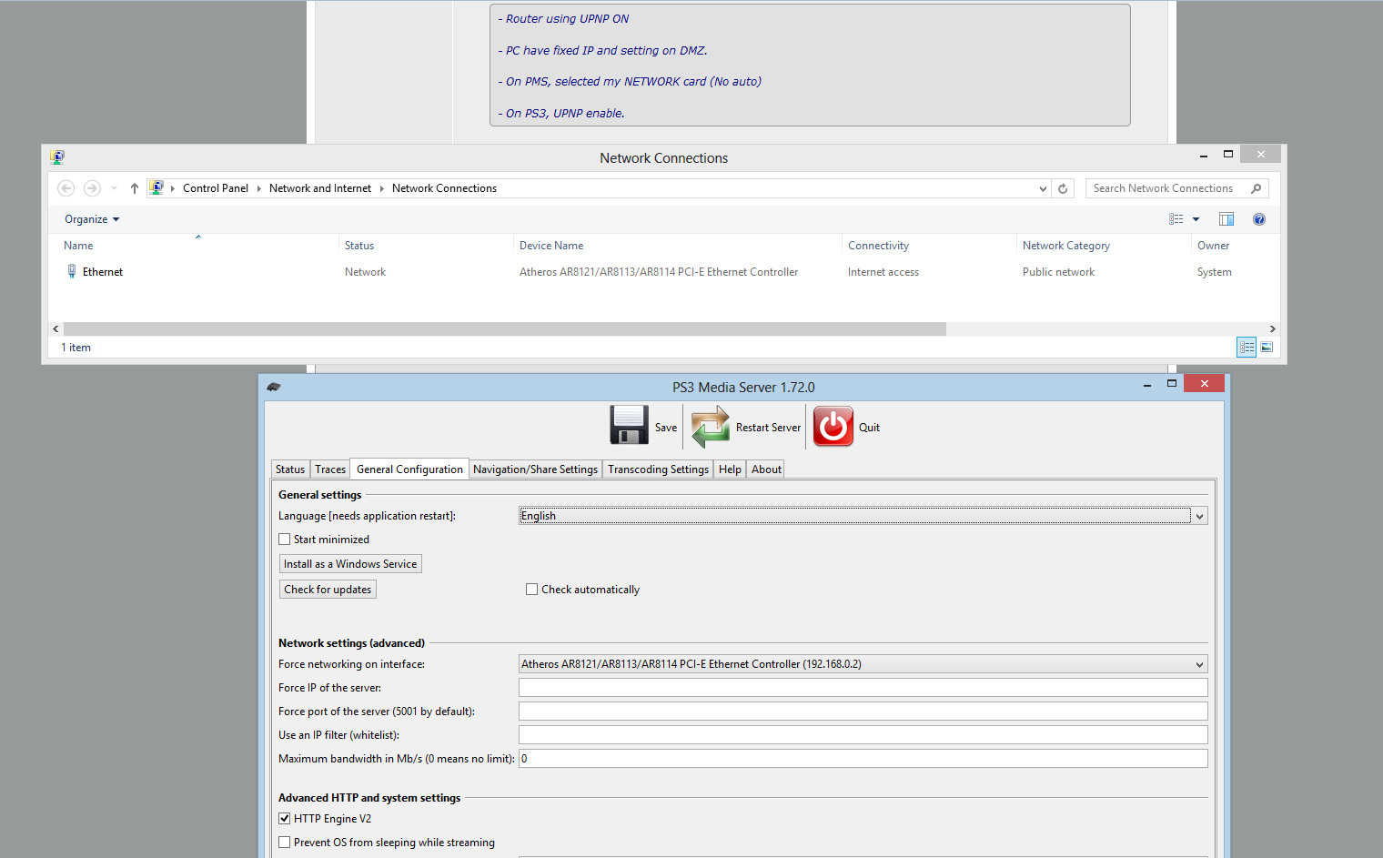The image size is (1383, 858).
Task: Click the change view icon
Action: (x=1176, y=219)
